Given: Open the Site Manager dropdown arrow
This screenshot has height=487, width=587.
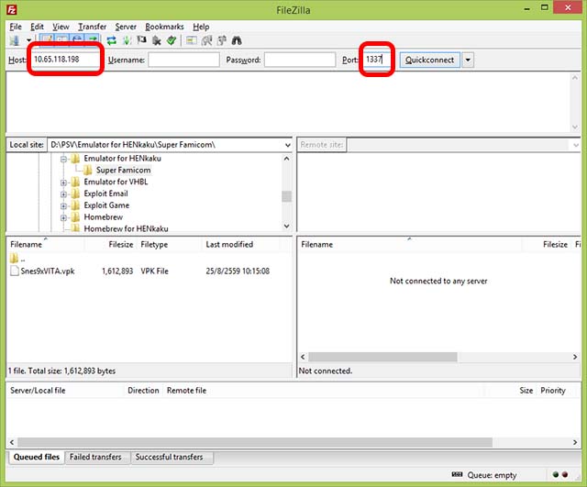Looking at the screenshot, I should (28, 40).
